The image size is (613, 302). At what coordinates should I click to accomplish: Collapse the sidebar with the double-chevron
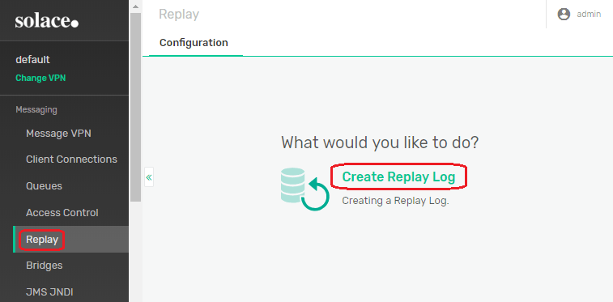pos(149,177)
